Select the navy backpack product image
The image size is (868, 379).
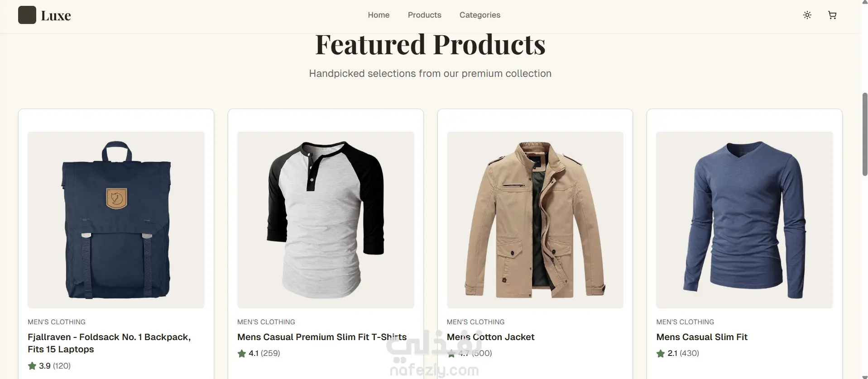tap(116, 220)
